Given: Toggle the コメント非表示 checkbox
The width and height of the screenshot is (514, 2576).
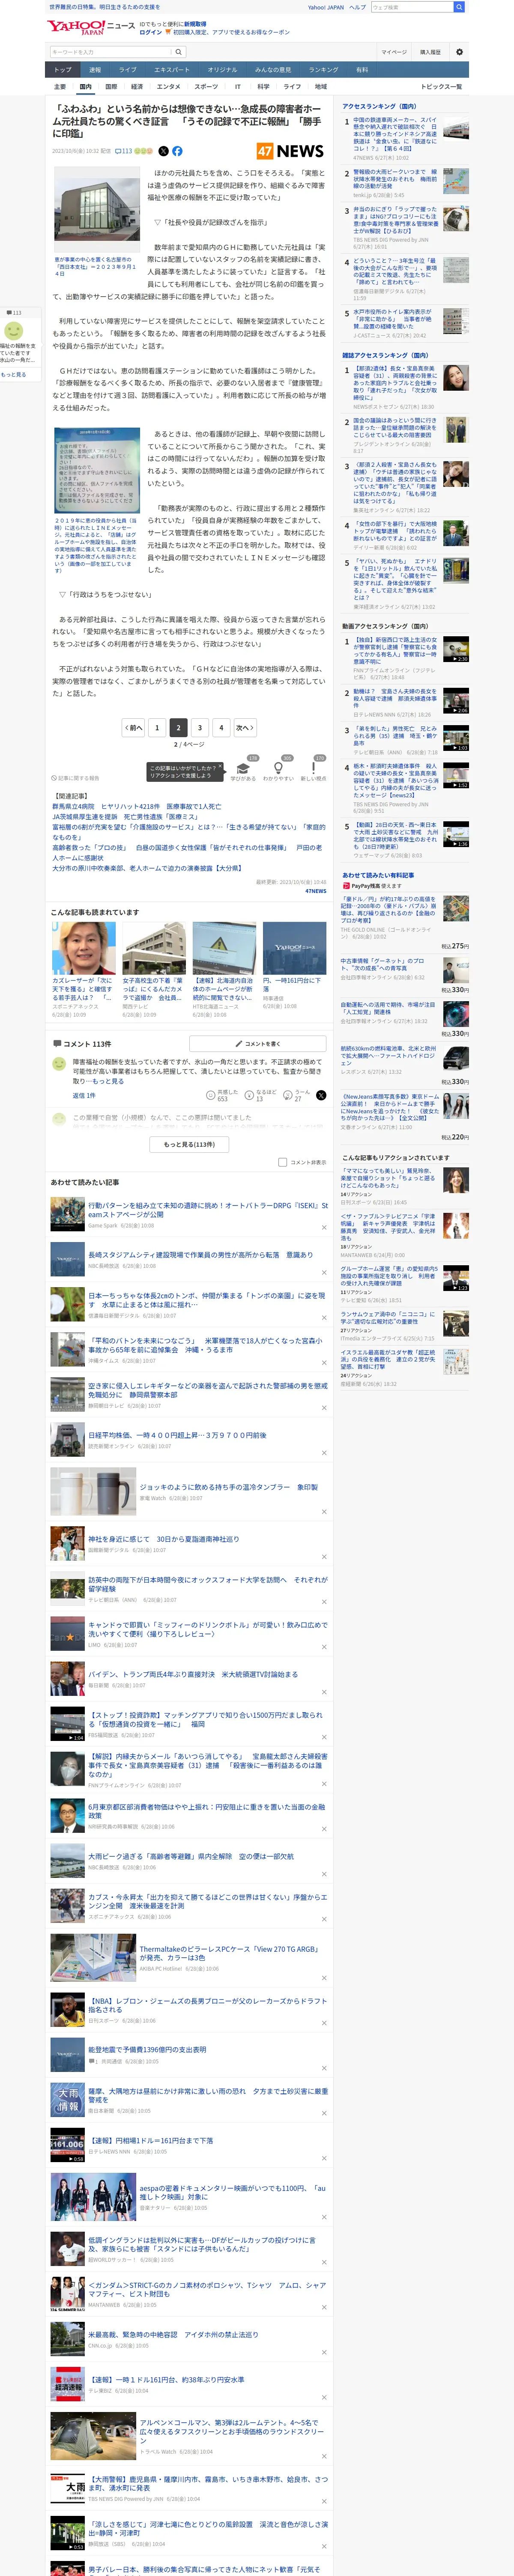Looking at the screenshot, I should click(x=282, y=1162).
